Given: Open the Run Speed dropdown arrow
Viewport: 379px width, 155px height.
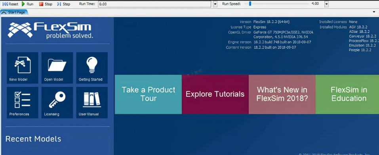Looking at the screenshot, I should pos(326,4).
